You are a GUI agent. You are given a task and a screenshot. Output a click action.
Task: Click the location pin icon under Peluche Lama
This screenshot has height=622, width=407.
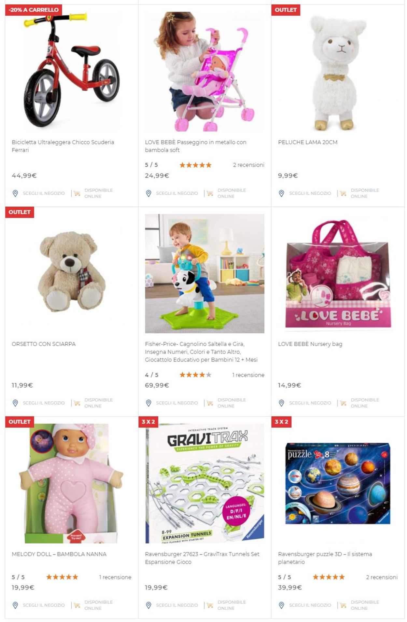[x=281, y=193]
